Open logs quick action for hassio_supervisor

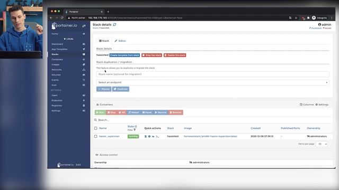tap(146, 136)
